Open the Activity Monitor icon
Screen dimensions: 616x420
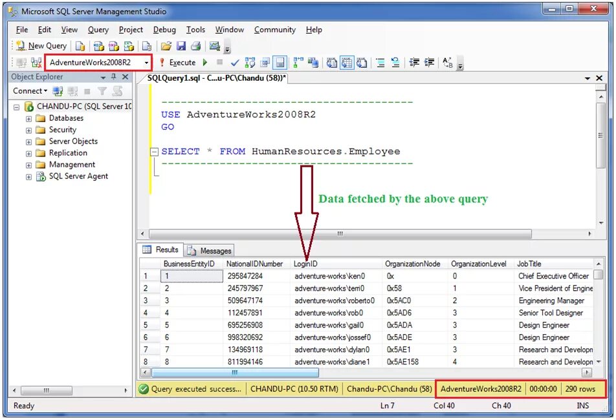click(215, 47)
